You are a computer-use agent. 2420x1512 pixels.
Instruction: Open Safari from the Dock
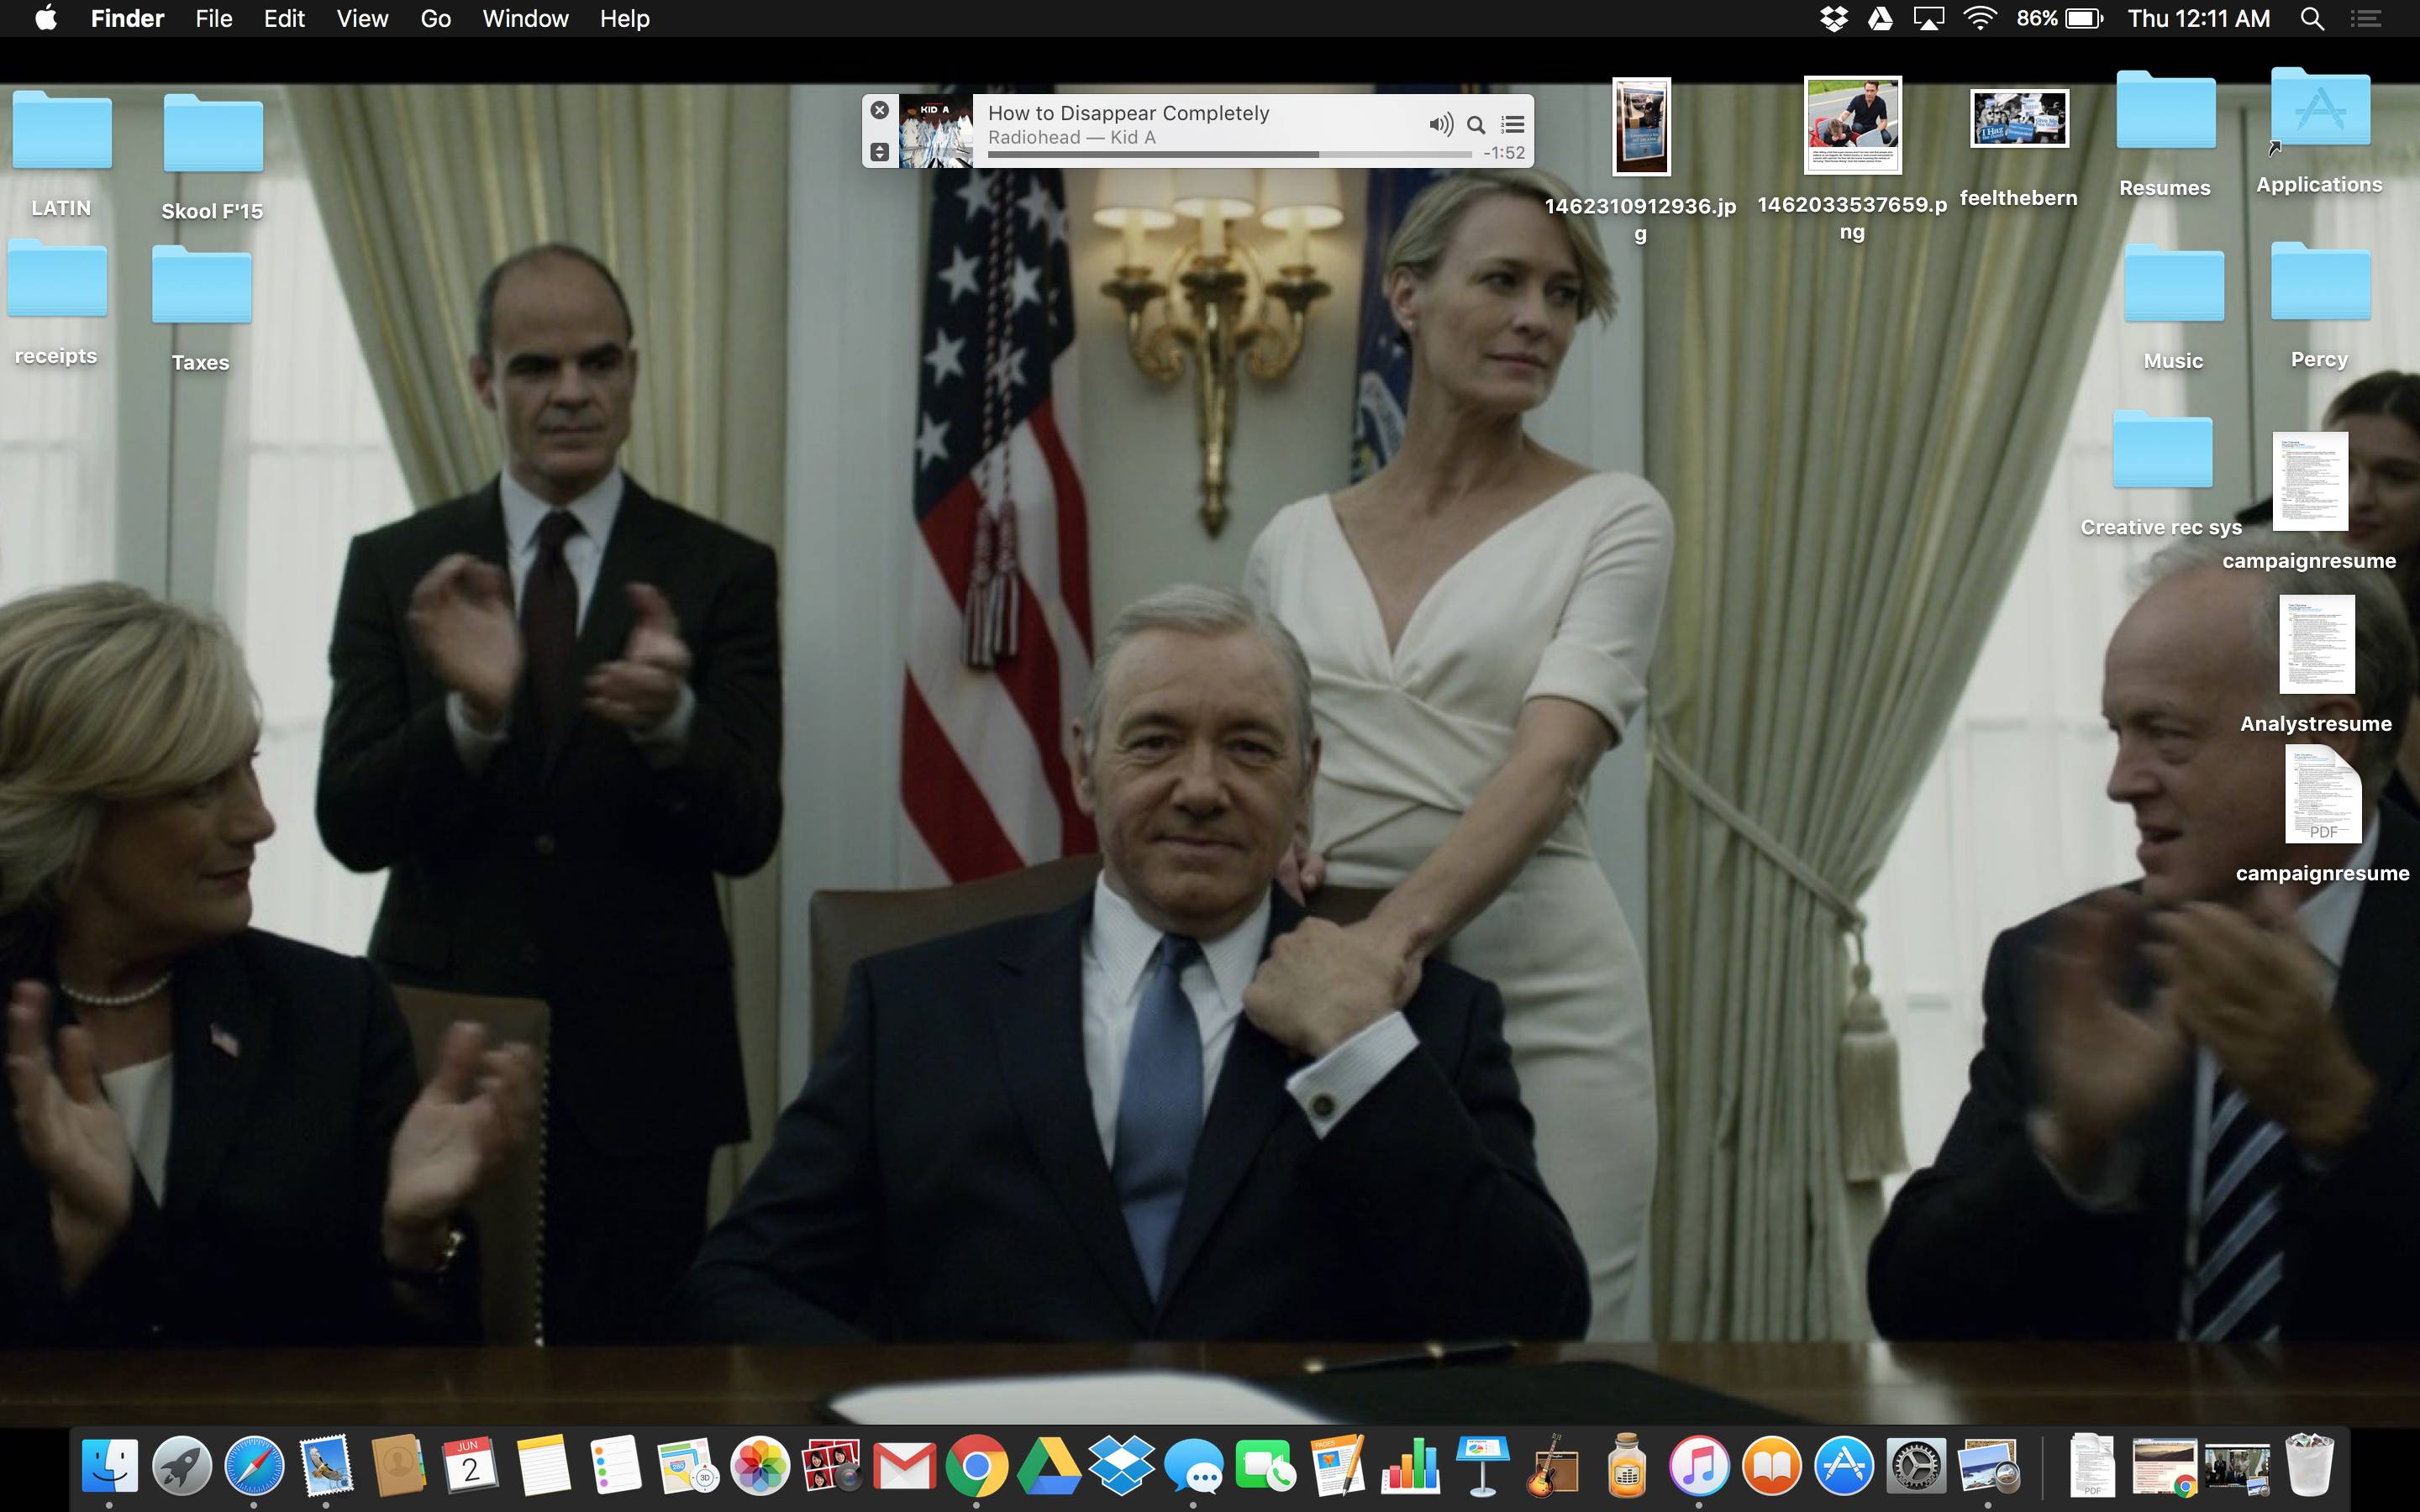pyautogui.click(x=253, y=1466)
